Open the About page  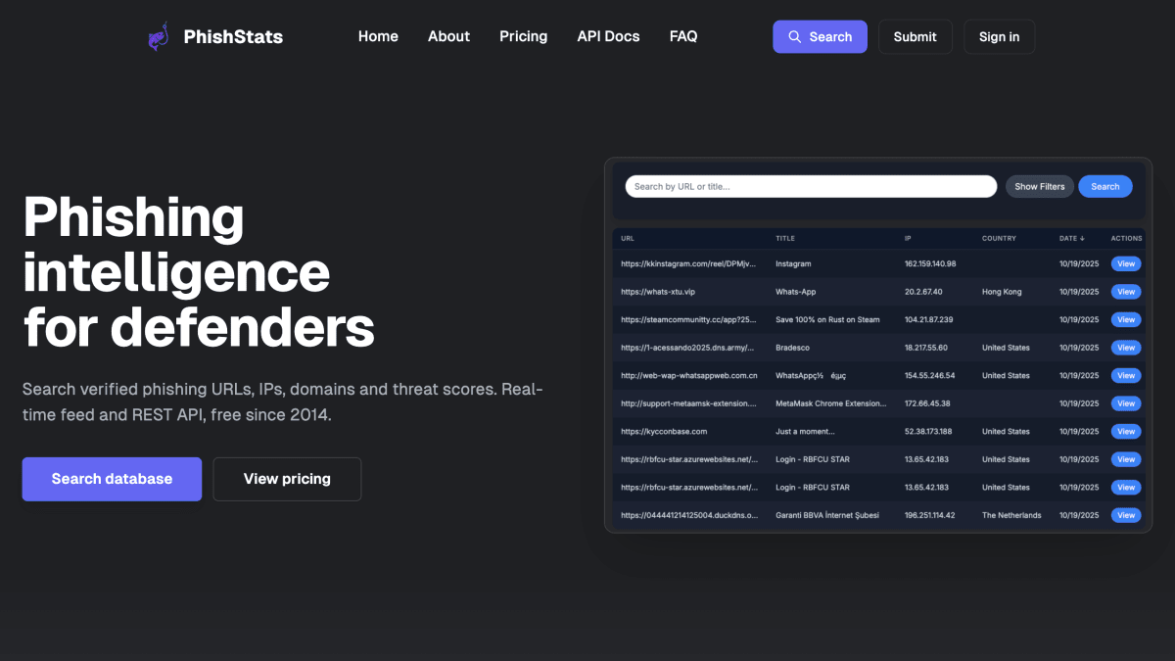(448, 36)
